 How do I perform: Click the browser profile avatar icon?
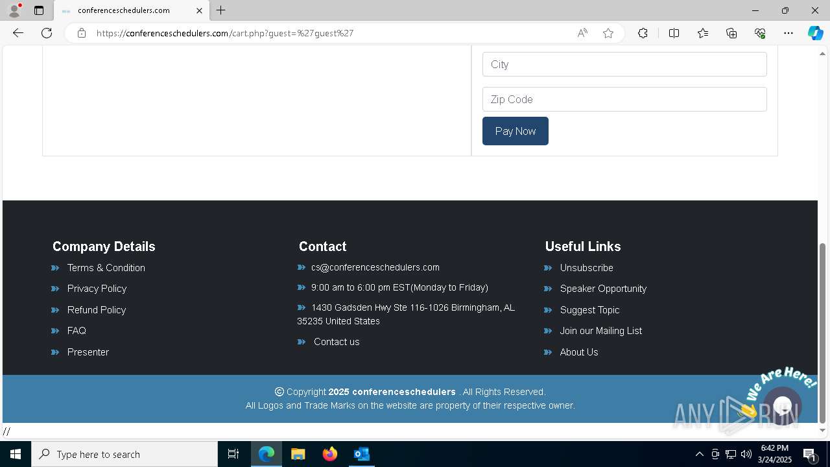pyautogui.click(x=14, y=10)
